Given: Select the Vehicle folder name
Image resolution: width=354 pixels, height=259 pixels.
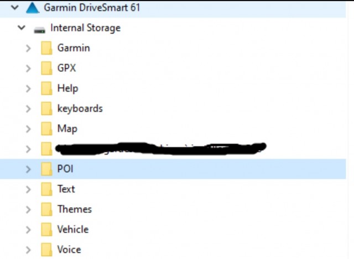Looking at the screenshot, I should (73, 229).
